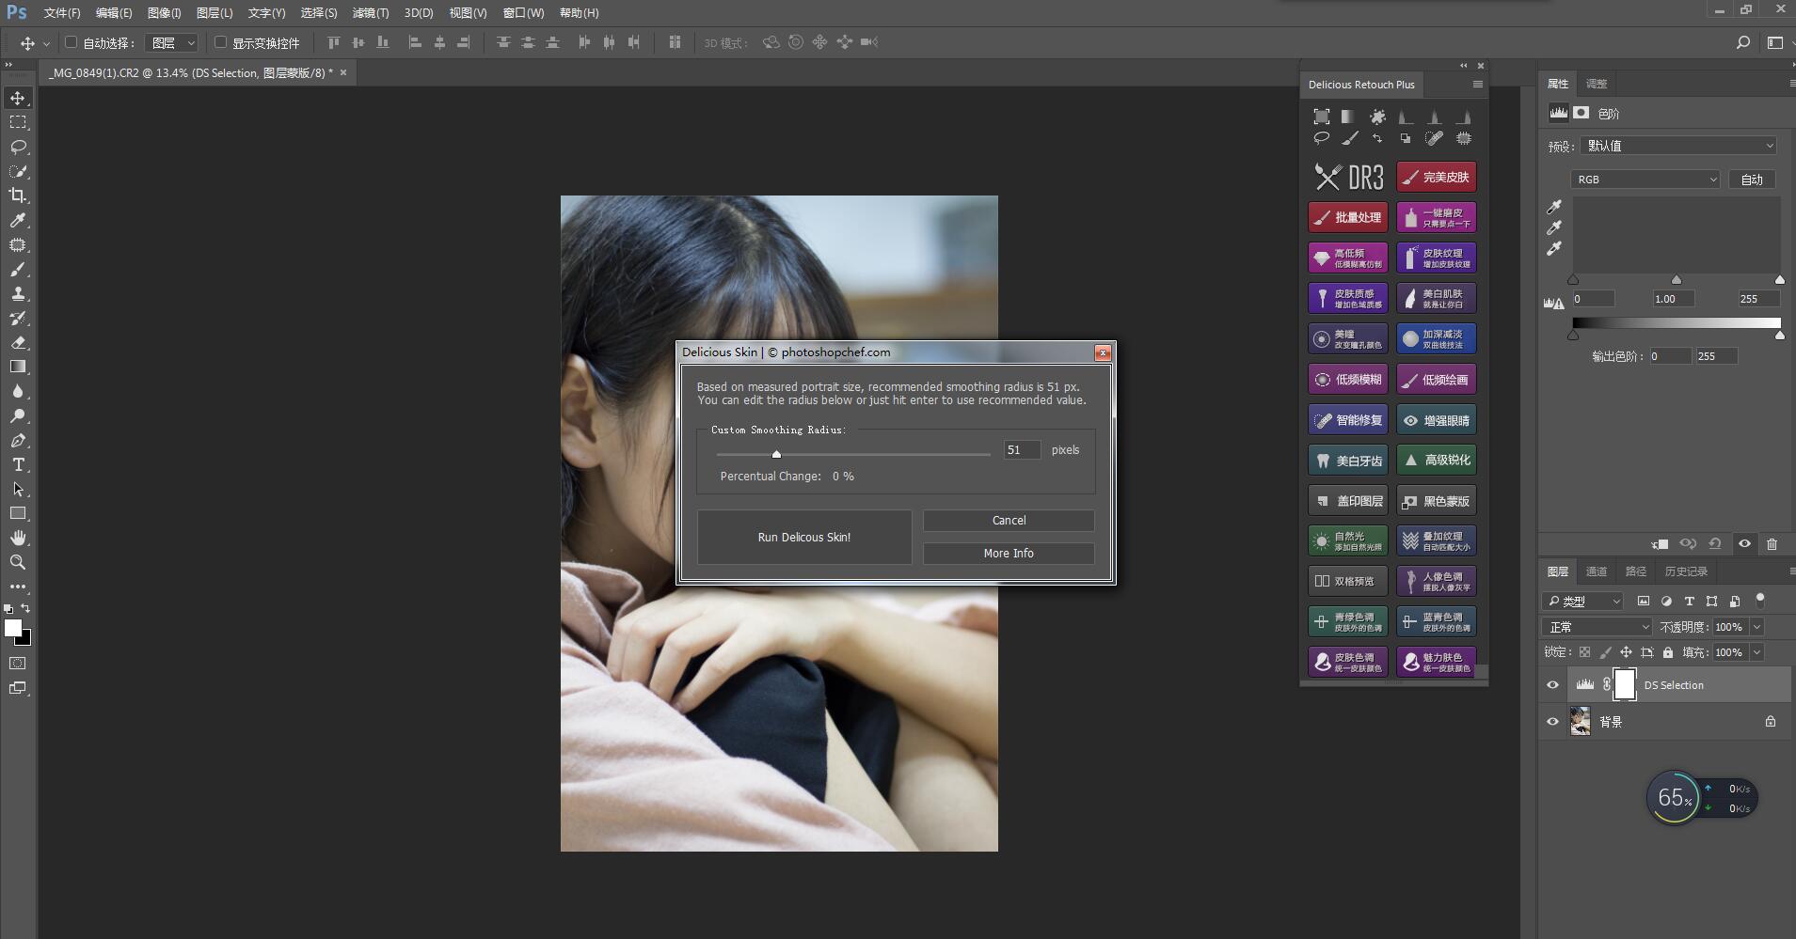Click the 美白牙齿 retouch button
Viewport: 1796px width, 939px height.
click(1347, 461)
